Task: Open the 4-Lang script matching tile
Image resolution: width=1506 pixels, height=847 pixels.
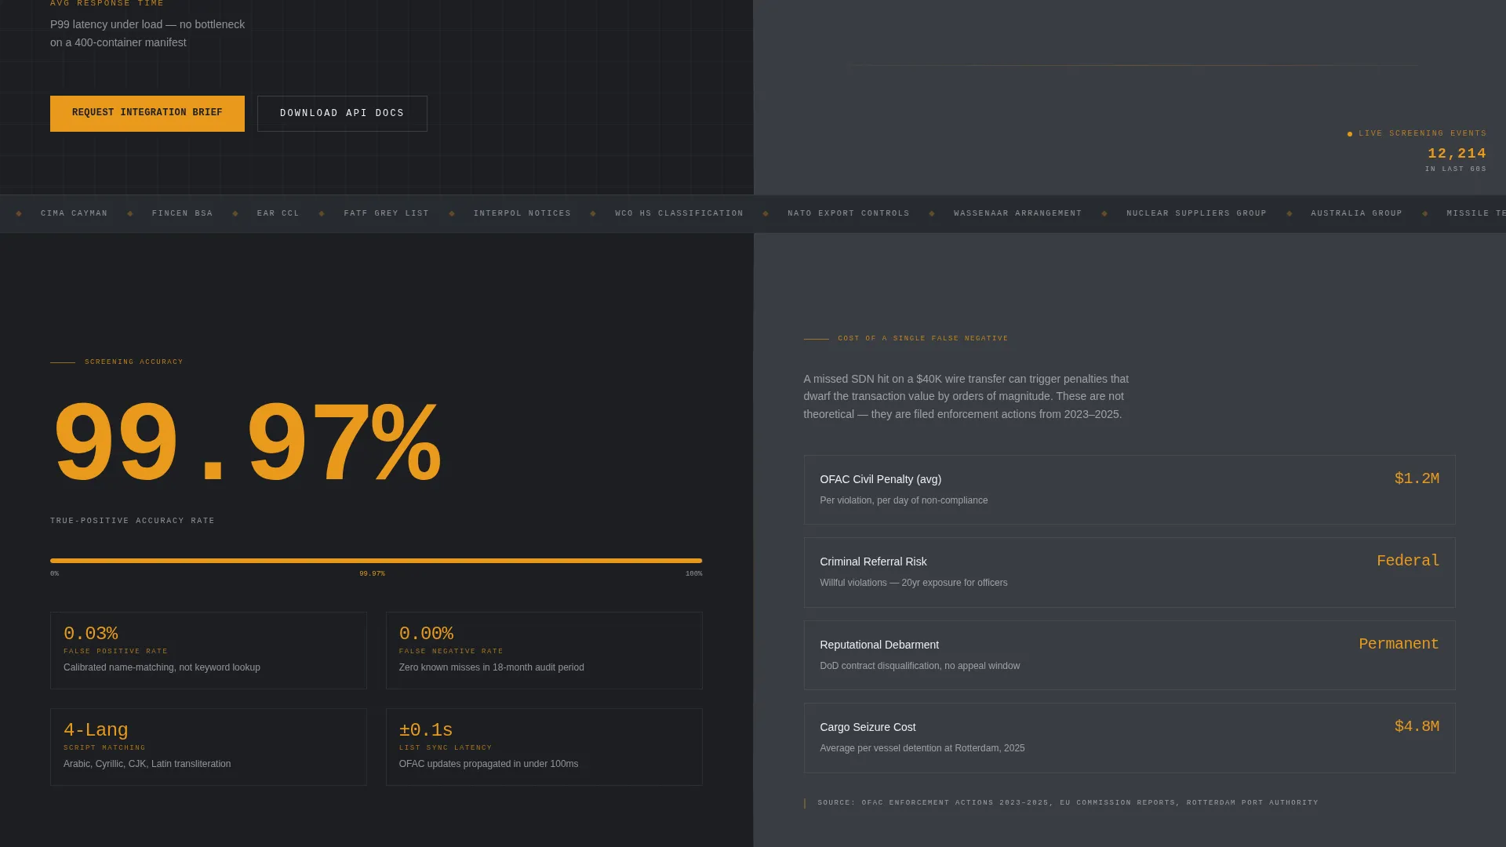Action: coord(209,747)
